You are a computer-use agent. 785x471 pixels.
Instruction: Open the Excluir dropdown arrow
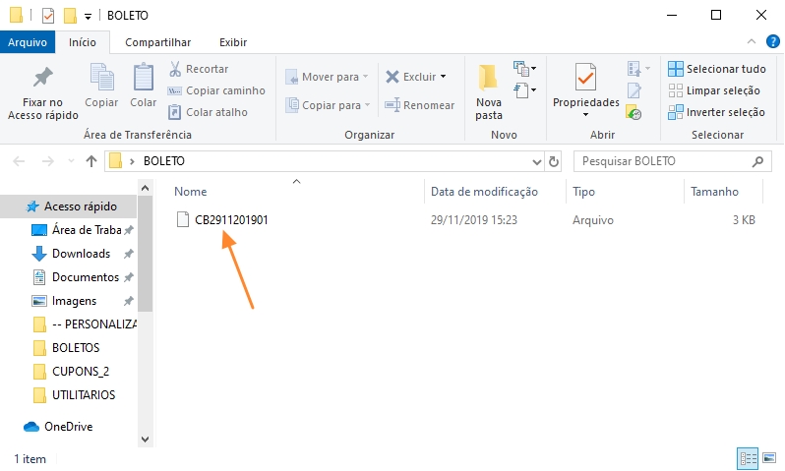coord(443,77)
